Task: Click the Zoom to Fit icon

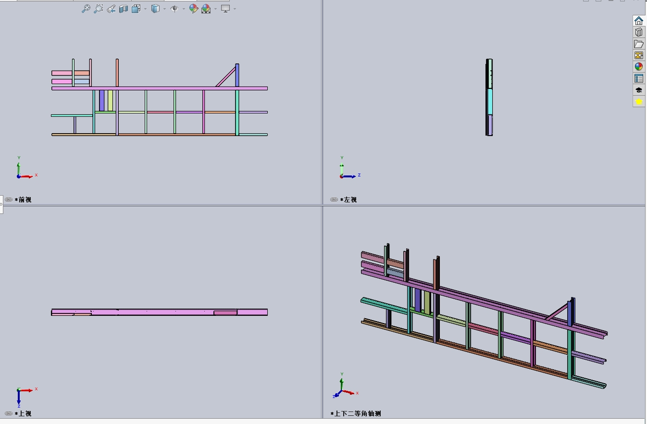Action: (86, 9)
